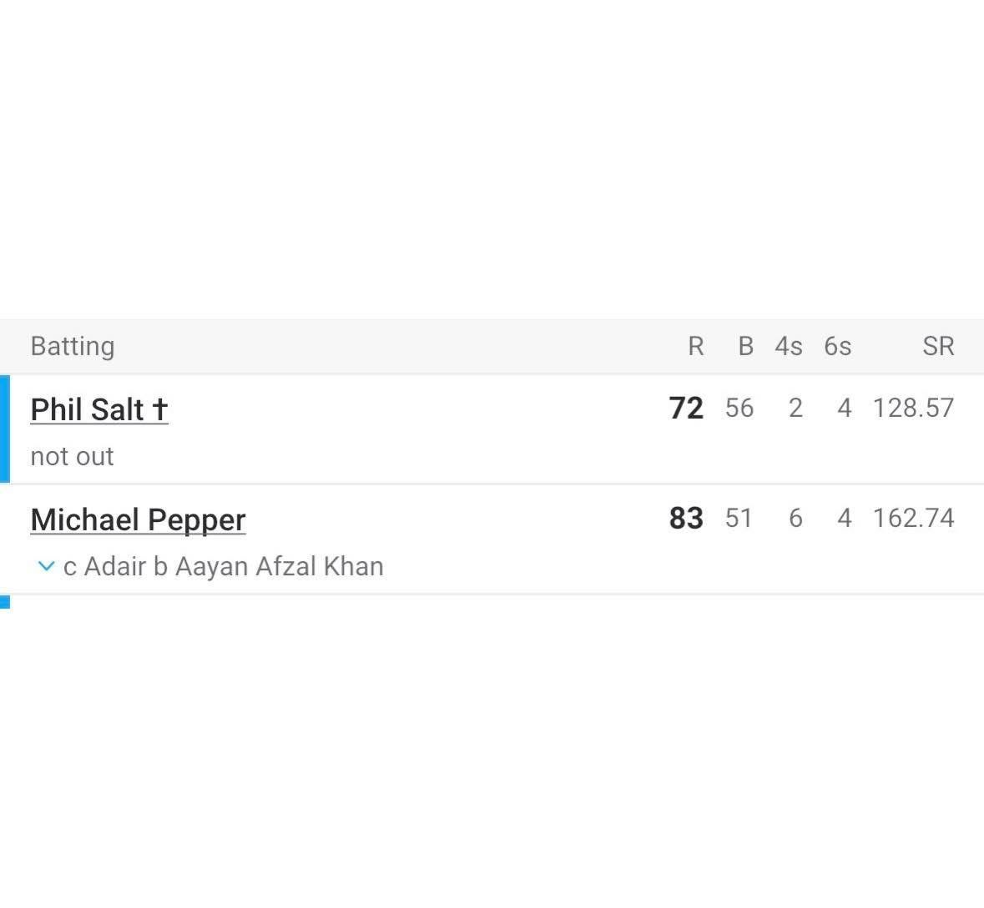Viewport: 984px width, 908px height.
Task: Open Michael Pepper's player profile link
Action: point(138,519)
